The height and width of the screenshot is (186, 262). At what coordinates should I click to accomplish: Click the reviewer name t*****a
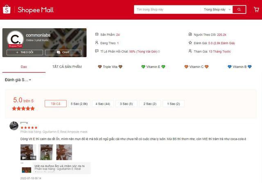click(x=24, y=123)
